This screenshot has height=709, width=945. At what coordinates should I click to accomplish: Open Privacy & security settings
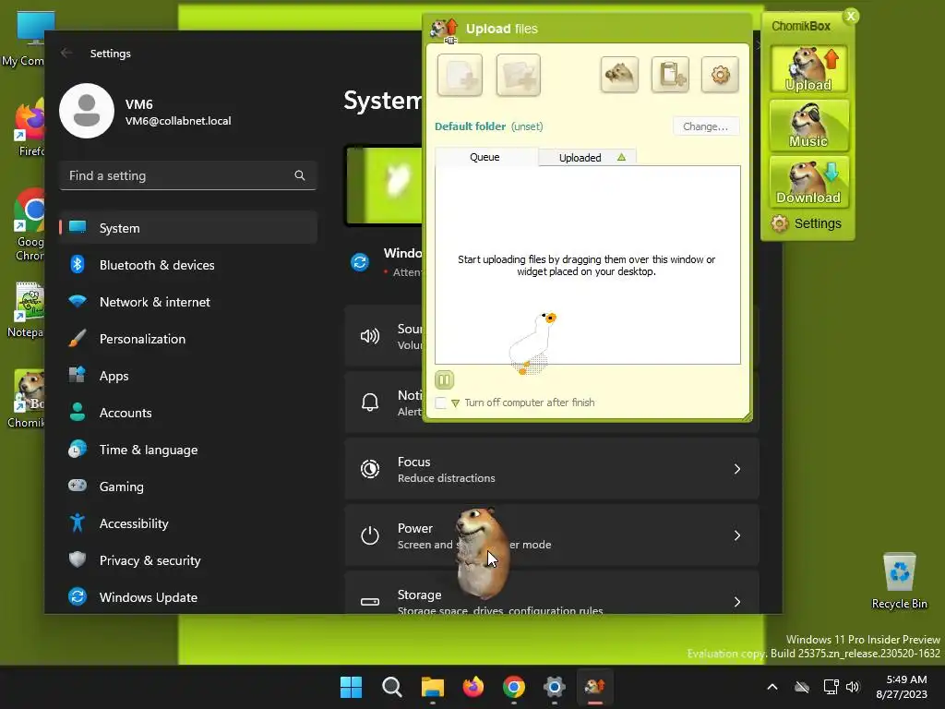coord(188,560)
